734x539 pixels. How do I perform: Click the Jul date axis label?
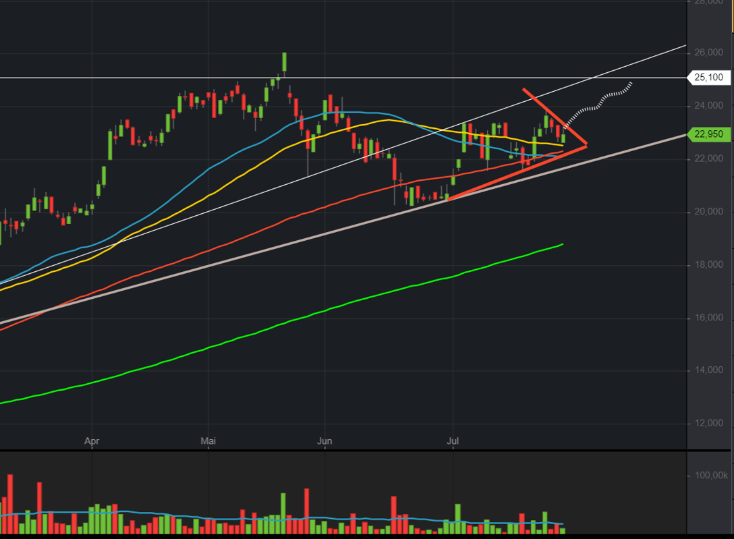pyautogui.click(x=453, y=441)
